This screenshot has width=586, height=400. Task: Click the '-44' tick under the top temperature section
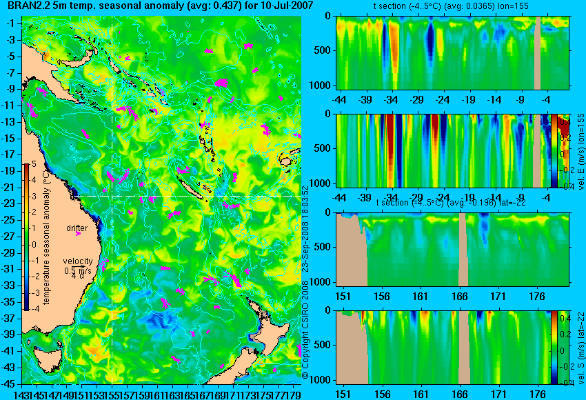[x=339, y=100]
